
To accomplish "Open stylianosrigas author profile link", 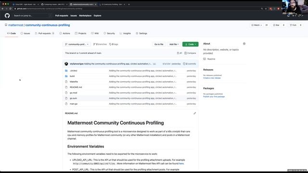I will tap(77, 64).
